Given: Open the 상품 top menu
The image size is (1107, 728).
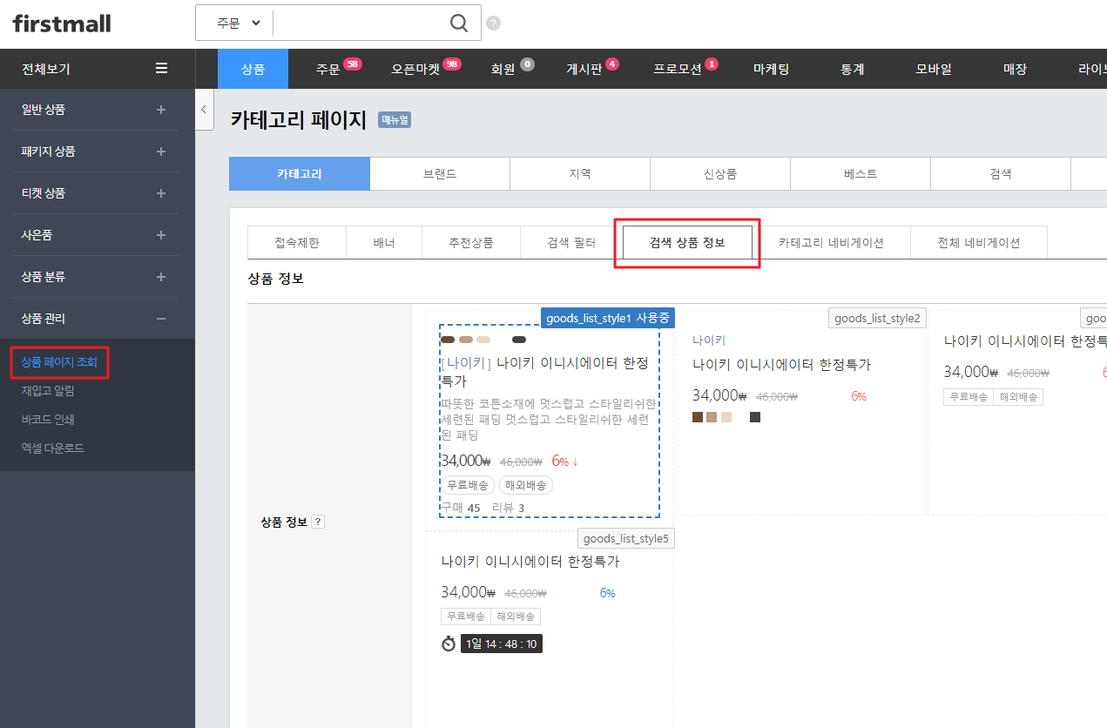Looking at the screenshot, I should pos(253,69).
